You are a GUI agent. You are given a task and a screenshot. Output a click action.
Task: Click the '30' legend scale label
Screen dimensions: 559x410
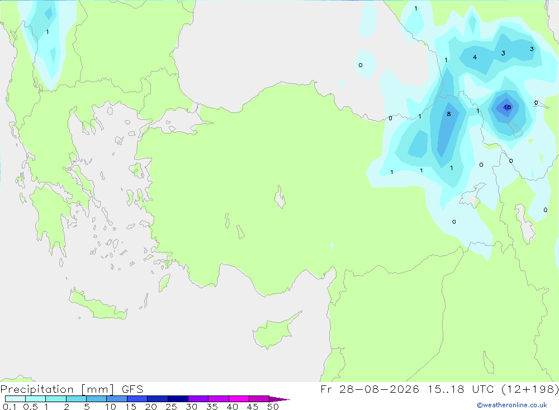pyautogui.click(x=192, y=407)
